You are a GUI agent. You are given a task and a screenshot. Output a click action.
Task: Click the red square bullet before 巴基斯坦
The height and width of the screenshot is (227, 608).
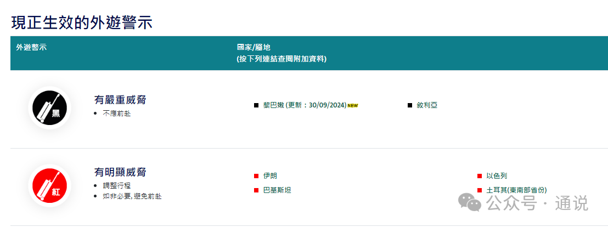click(256, 190)
